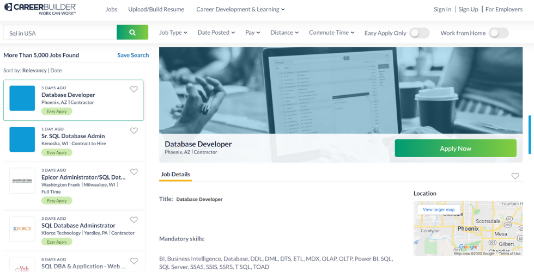Click View larger map link
This screenshot has width=534, height=272.
[x=439, y=209]
